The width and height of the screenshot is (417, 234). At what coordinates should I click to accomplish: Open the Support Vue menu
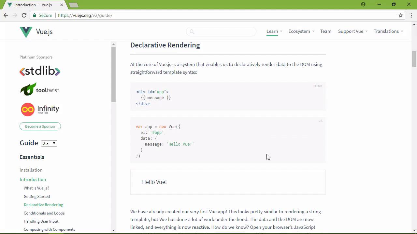coord(352,32)
